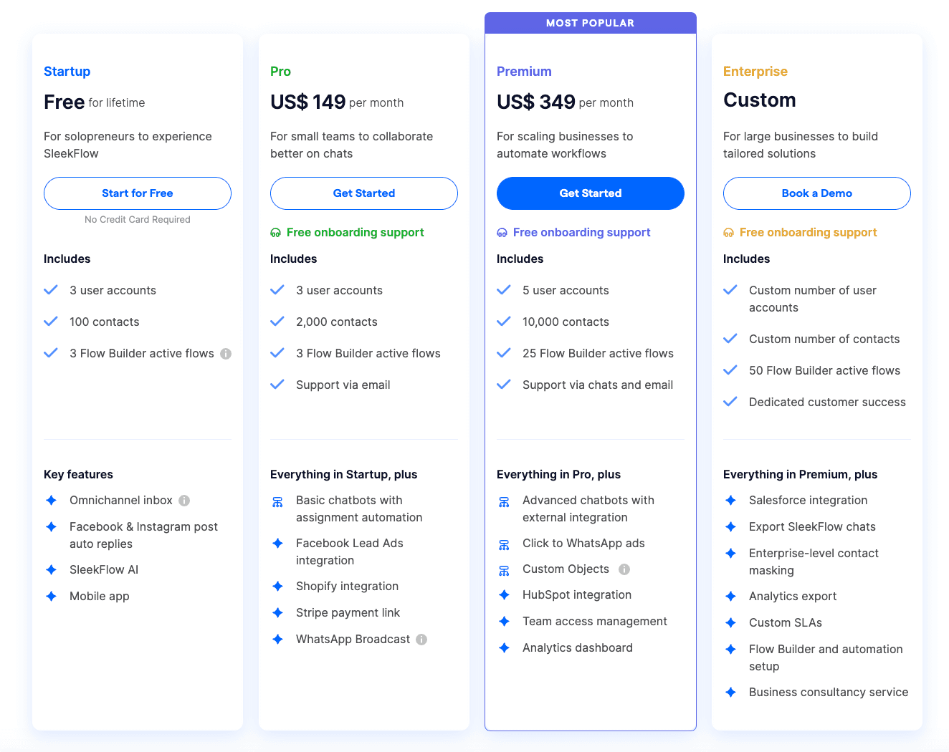This screenshot has height=752, width=949.
Task: Click the MOST POPULAR banner
Action: [591, 23]
